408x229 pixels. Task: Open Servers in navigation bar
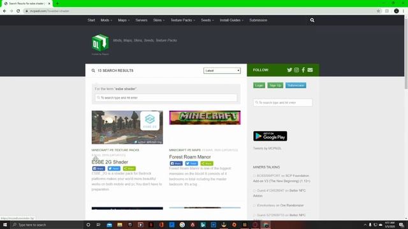point(142,20)
